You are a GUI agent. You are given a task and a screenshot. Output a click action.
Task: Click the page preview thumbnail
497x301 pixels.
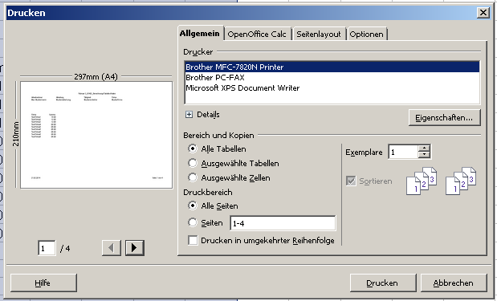tap(96, 135)
